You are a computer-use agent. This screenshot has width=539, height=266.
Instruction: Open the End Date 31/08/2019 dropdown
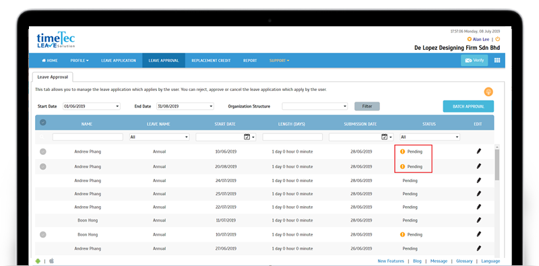tap(185, 106)
